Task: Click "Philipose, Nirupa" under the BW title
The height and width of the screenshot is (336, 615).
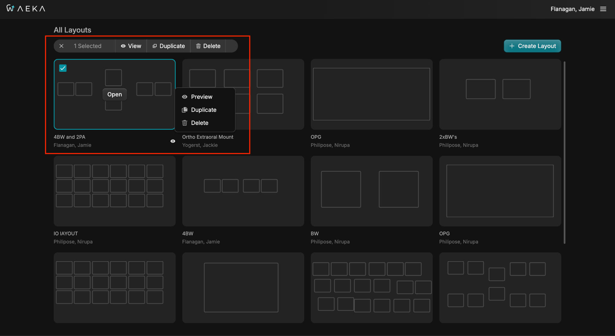Action: click(x=330, y=242)
